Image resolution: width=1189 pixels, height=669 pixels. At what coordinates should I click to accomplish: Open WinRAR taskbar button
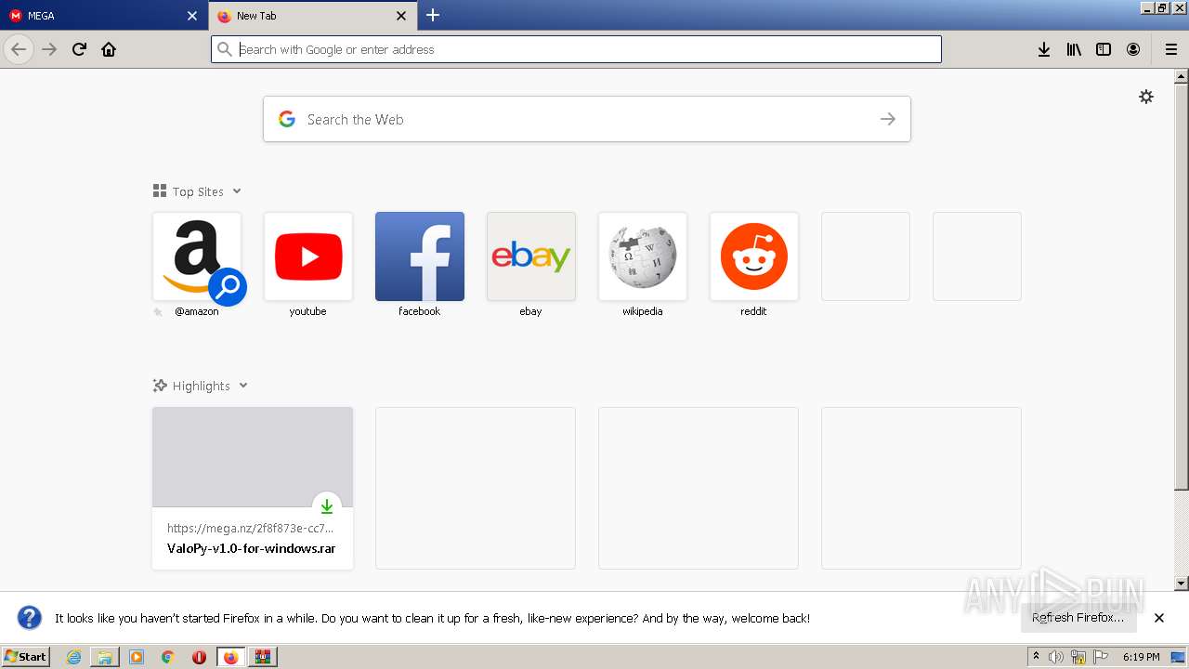coord(263,657)
